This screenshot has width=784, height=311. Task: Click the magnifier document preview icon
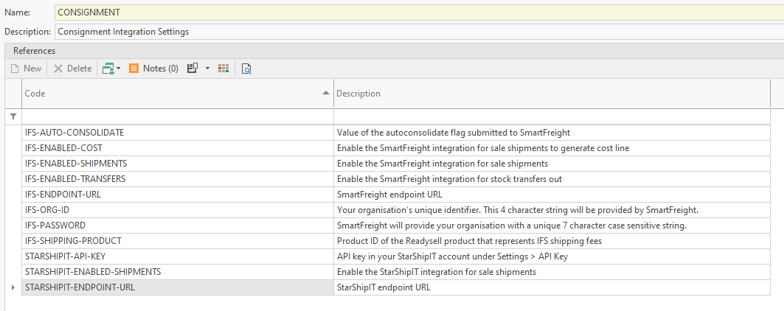click(x=246, y=69)
